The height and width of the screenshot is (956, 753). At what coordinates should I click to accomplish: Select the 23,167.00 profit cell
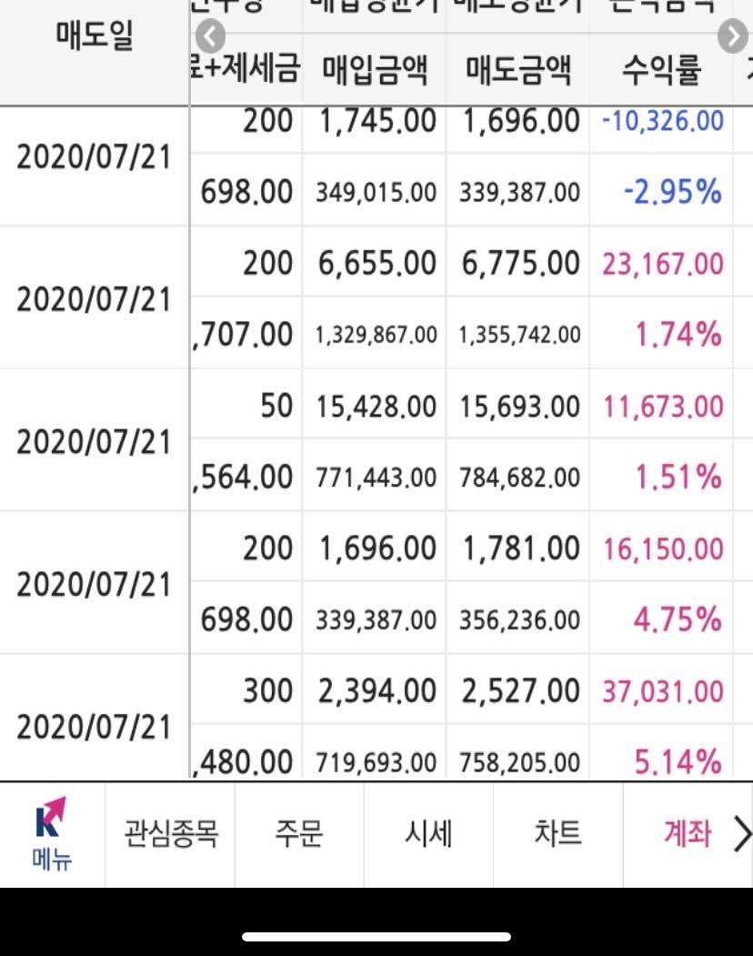tap(663, 264)
